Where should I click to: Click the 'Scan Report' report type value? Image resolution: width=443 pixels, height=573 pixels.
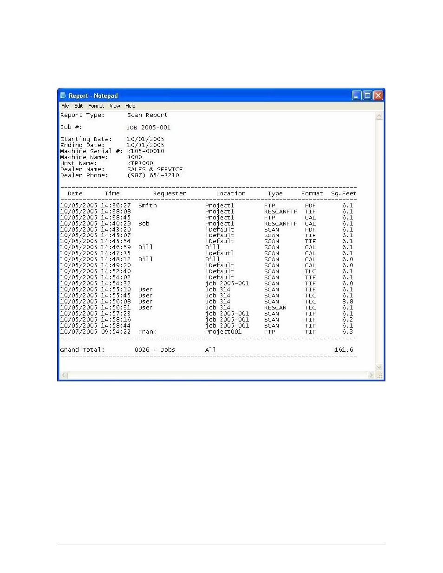point(147,115)
